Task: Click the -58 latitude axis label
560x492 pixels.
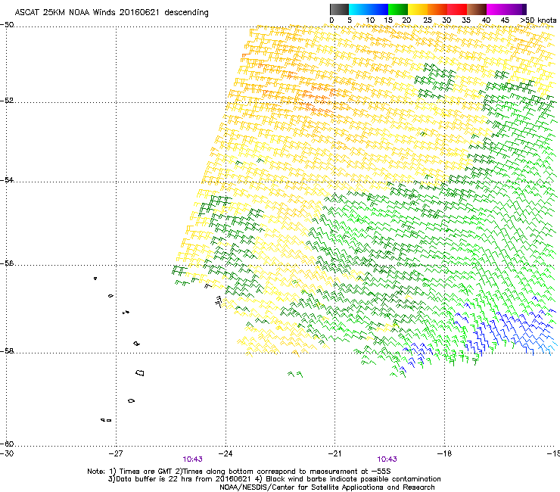Action: coord(7,351)
